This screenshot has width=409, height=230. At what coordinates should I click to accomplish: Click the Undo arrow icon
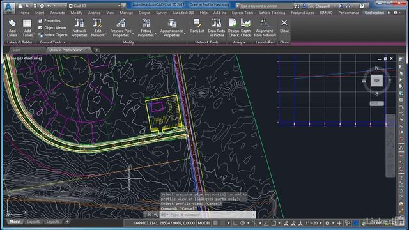click(x=49, y=6)
